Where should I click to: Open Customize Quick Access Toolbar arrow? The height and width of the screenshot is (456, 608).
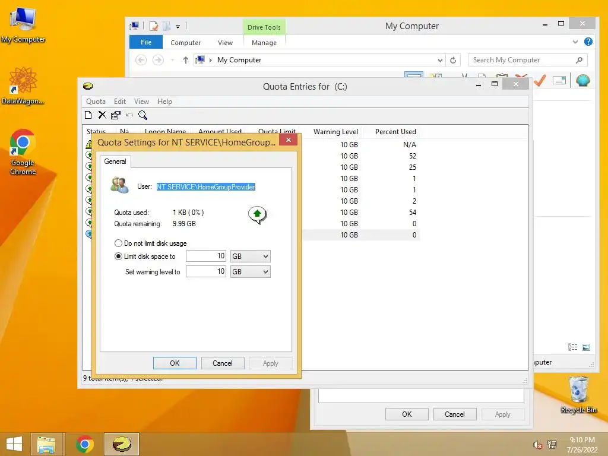pos(178,27)
